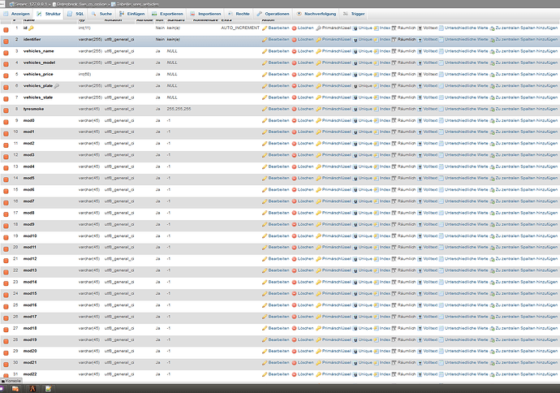This screenshot has height=393, width=560.
Task: Open the Nachverfolgung tab
Action: click(x=317, y=14)
